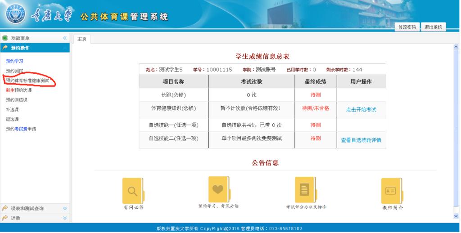This screenshot has width=461, height=233.
Task: Click the Chongqing University logo emblem
Action: (16, 16)
